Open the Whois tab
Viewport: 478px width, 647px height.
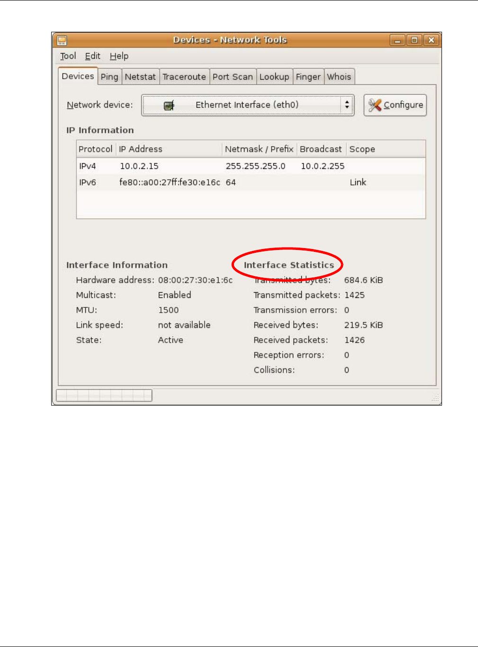(339, 77)
